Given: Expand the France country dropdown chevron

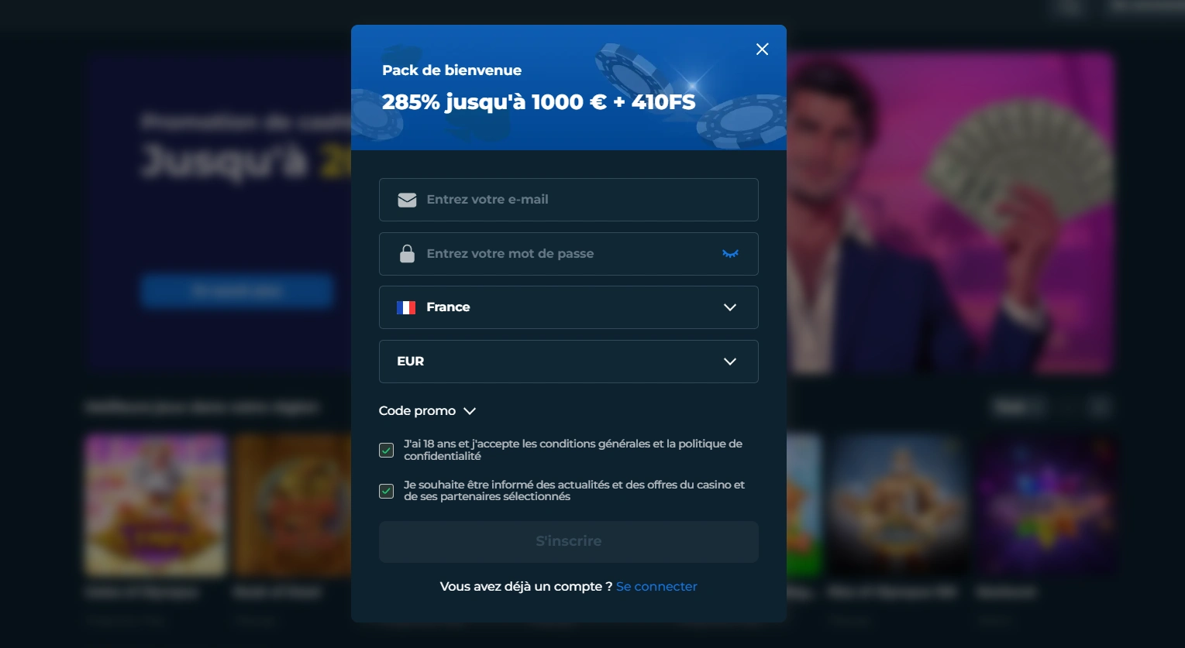Looking at the screenshot, I should click(x=730, y=307).
